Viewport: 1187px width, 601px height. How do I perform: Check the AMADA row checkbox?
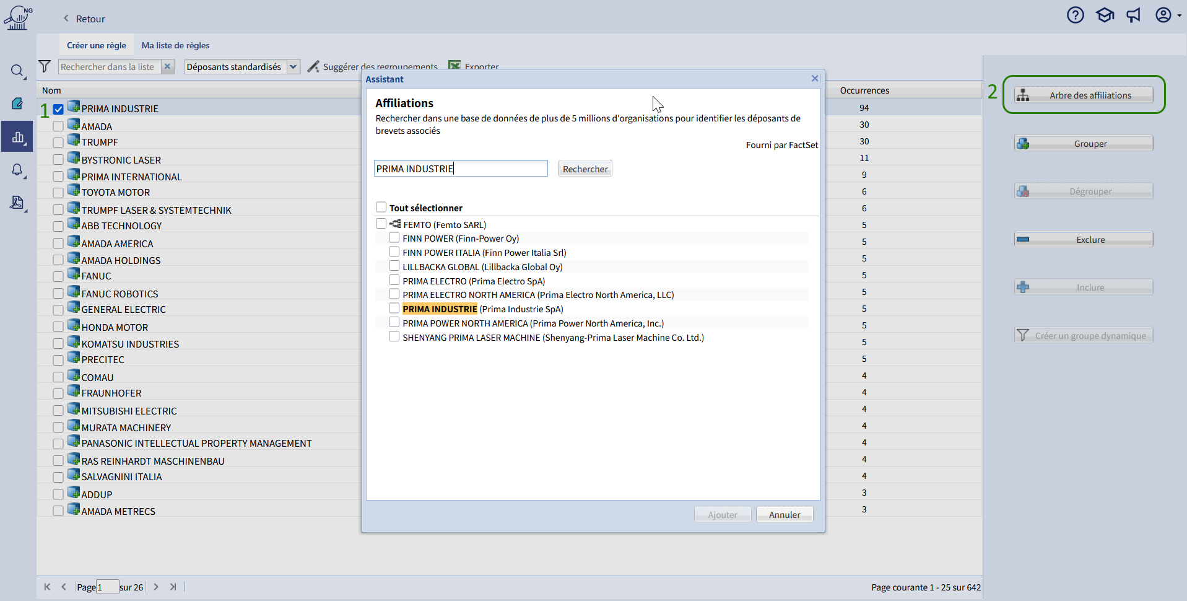coord(58,126)
